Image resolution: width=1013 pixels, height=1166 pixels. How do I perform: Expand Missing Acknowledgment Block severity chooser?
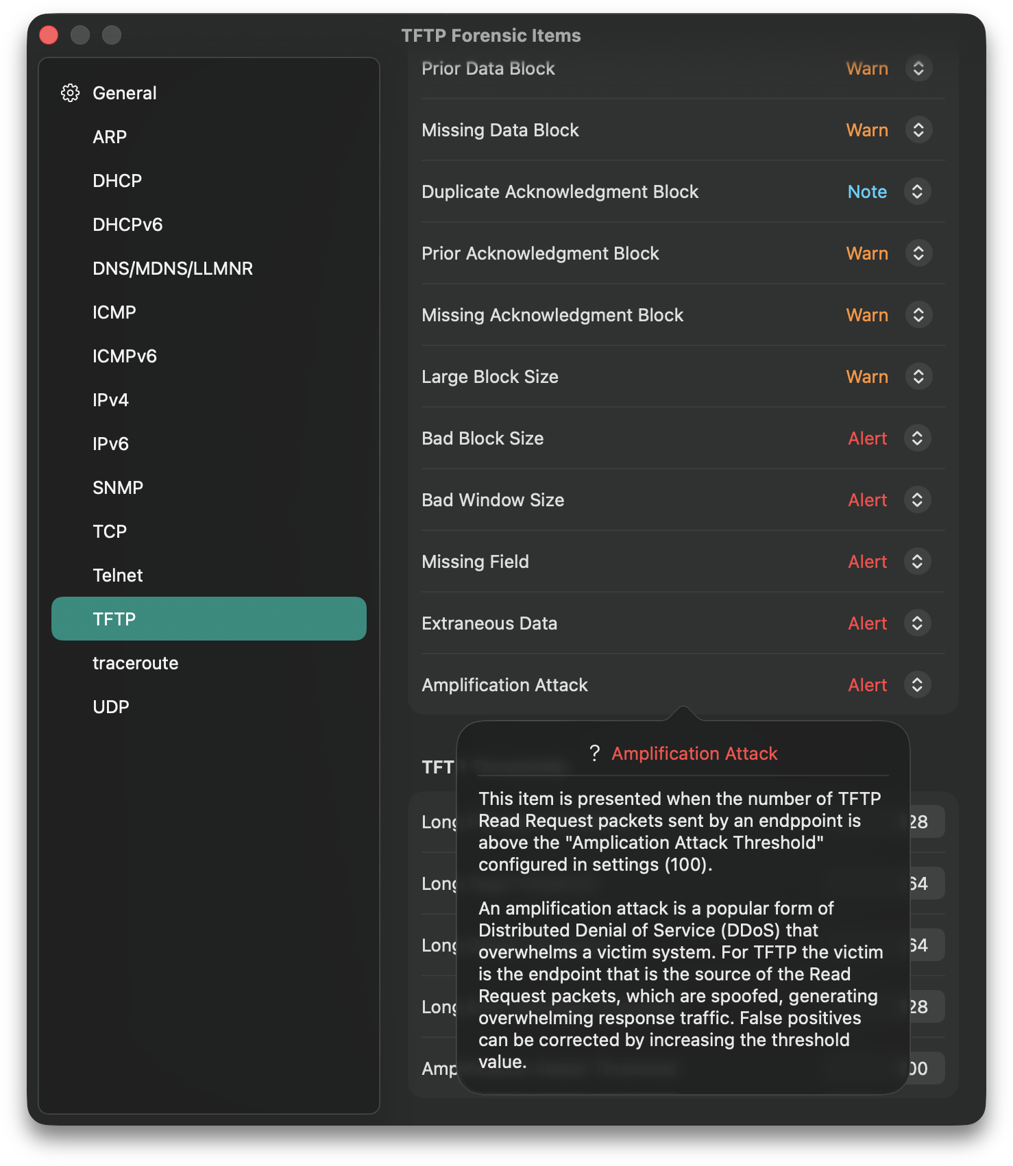pos(918,315)
